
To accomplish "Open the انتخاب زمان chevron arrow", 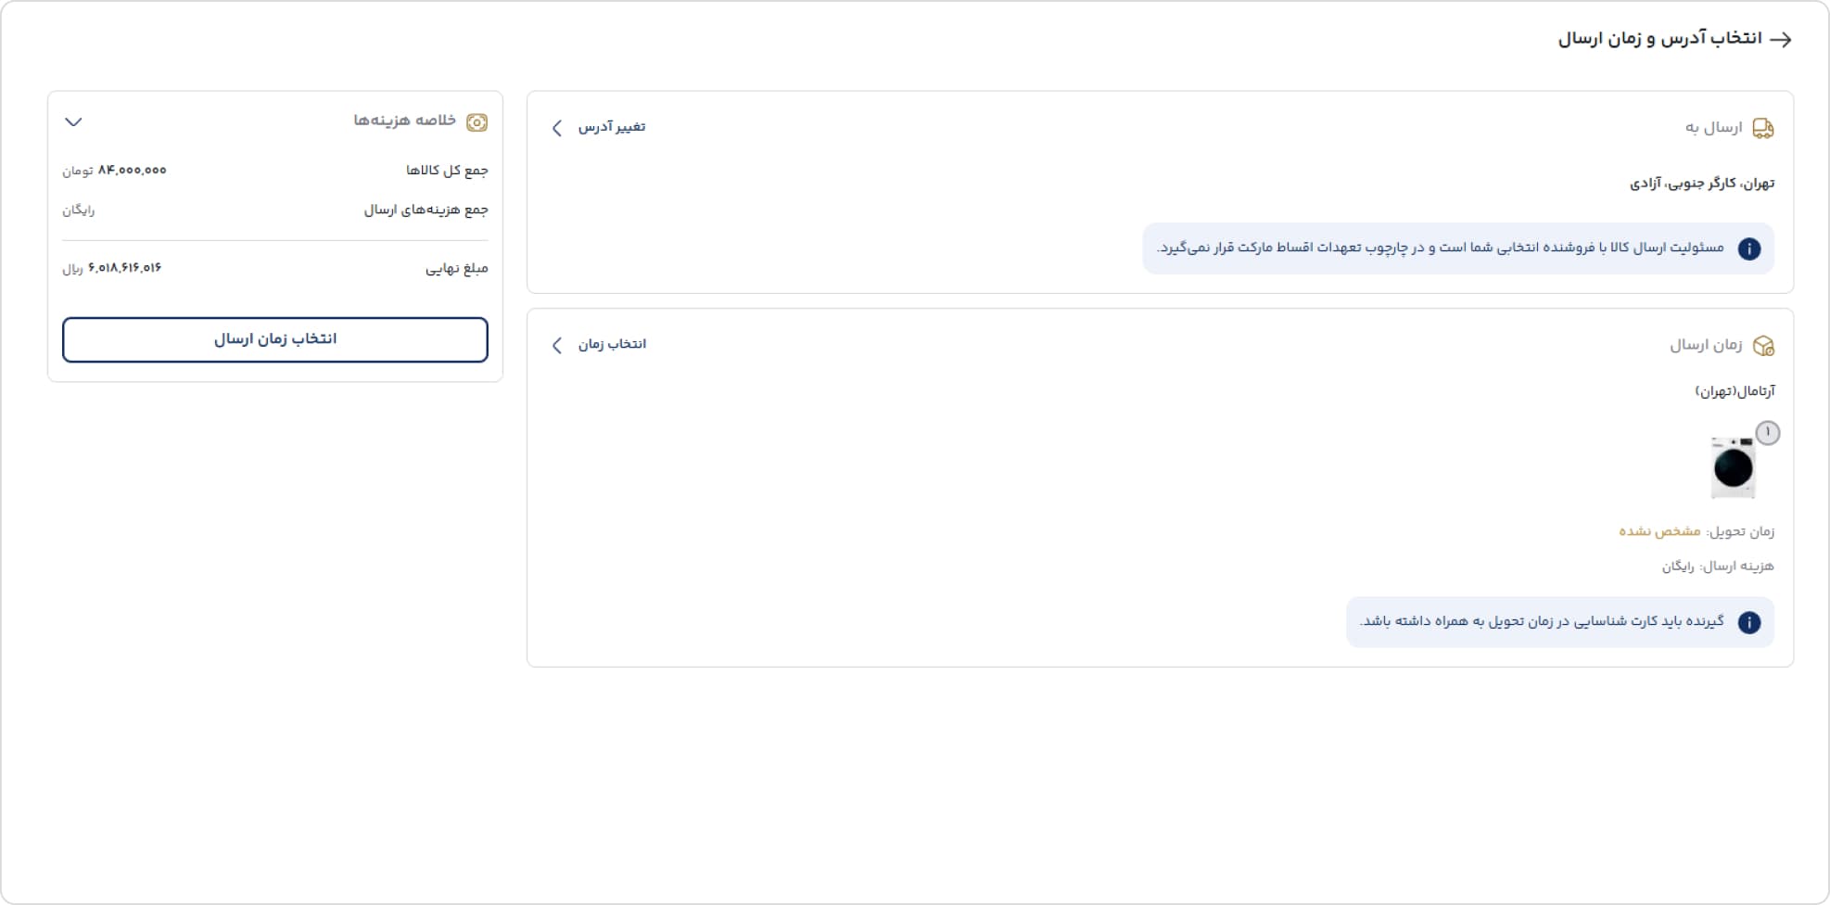I will click(557, 345).
